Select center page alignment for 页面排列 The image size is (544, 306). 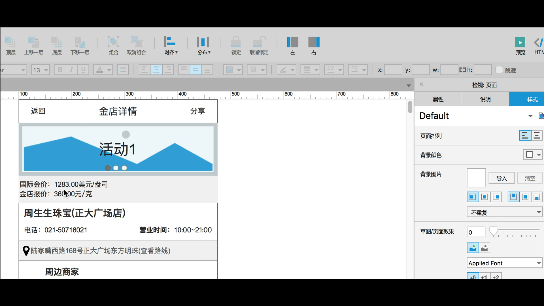537,135
